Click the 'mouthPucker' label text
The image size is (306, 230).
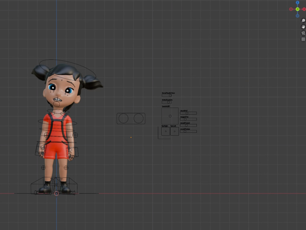click(185, 129)
